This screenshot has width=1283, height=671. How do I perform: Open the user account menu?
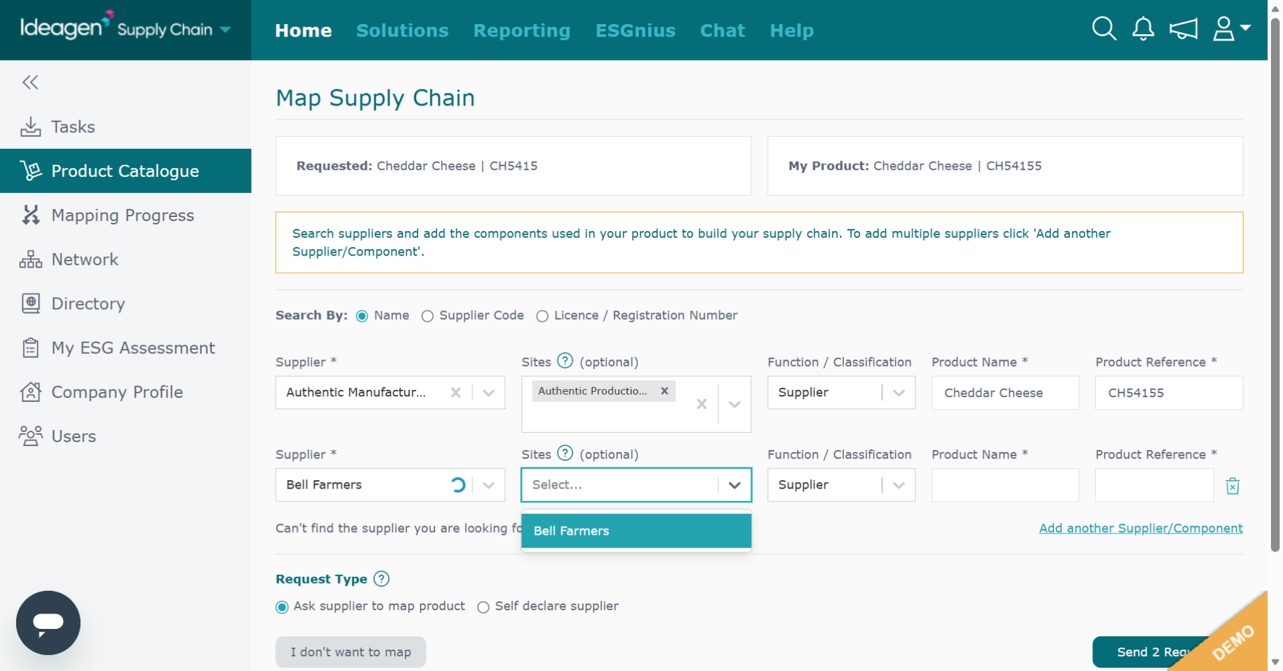(1231, 29)
